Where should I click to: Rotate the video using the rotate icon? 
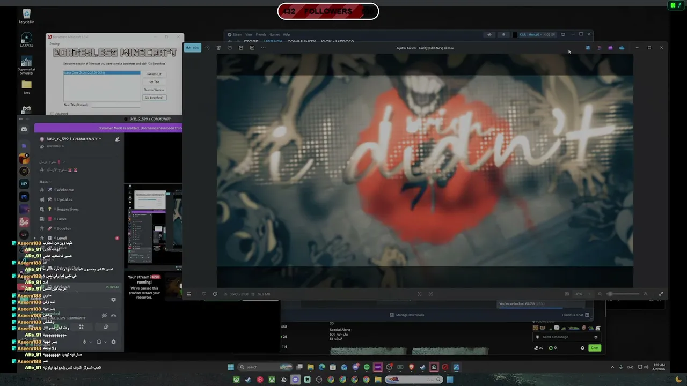tap(208, 48)
